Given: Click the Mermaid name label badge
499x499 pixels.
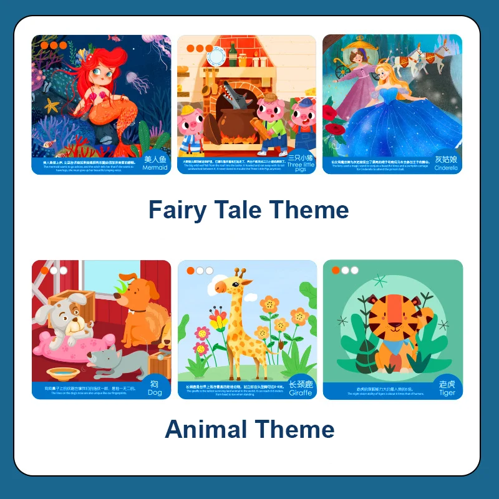Looking at the screenshot, I should [155, 162].
